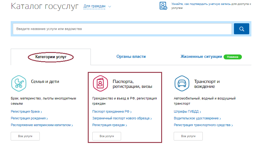Image resolution: width=263 pixels, height=146 pixels.
Task: Open 'Регистрация рождения' link
Action: (x=28, y=118)
